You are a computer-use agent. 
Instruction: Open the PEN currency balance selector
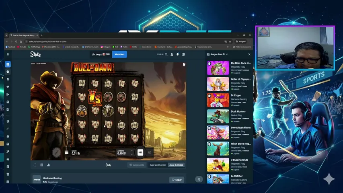point(101,54)
